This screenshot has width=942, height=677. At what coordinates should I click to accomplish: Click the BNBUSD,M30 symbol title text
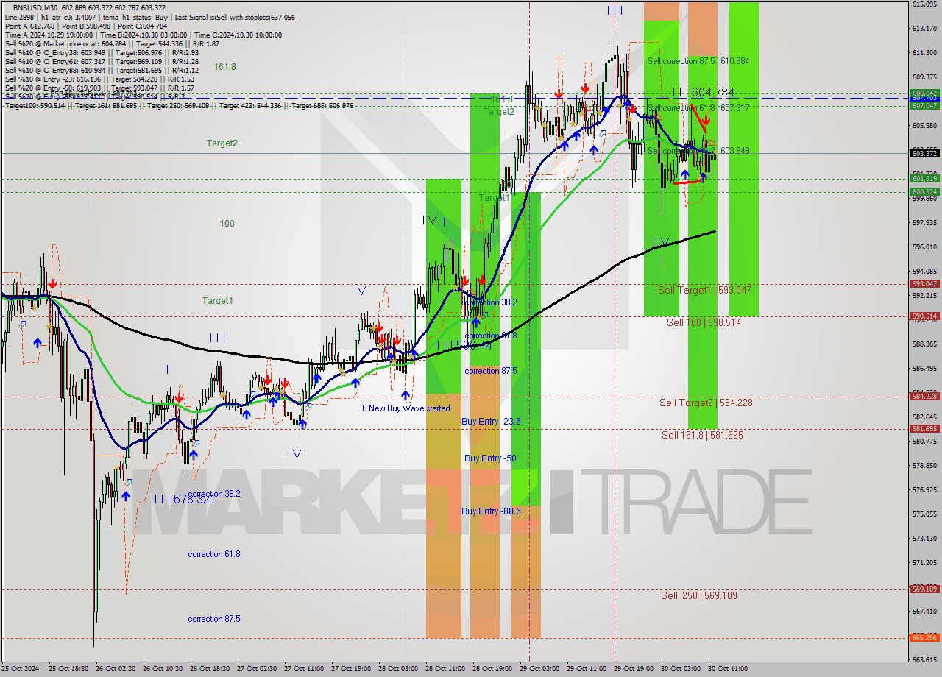35,7
